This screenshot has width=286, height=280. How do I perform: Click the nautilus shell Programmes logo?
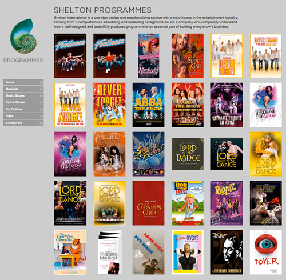23,36
